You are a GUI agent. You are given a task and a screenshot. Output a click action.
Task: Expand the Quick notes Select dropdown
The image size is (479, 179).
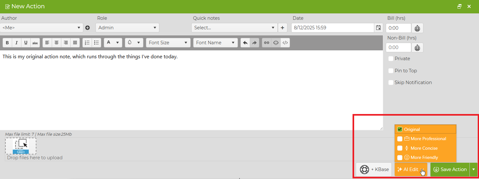click(x=234, y=28)
